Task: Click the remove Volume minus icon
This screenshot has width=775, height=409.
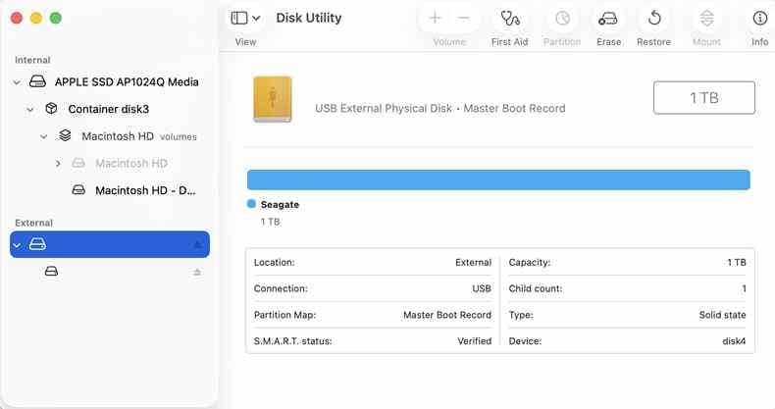Action: (x=464, y=19)
